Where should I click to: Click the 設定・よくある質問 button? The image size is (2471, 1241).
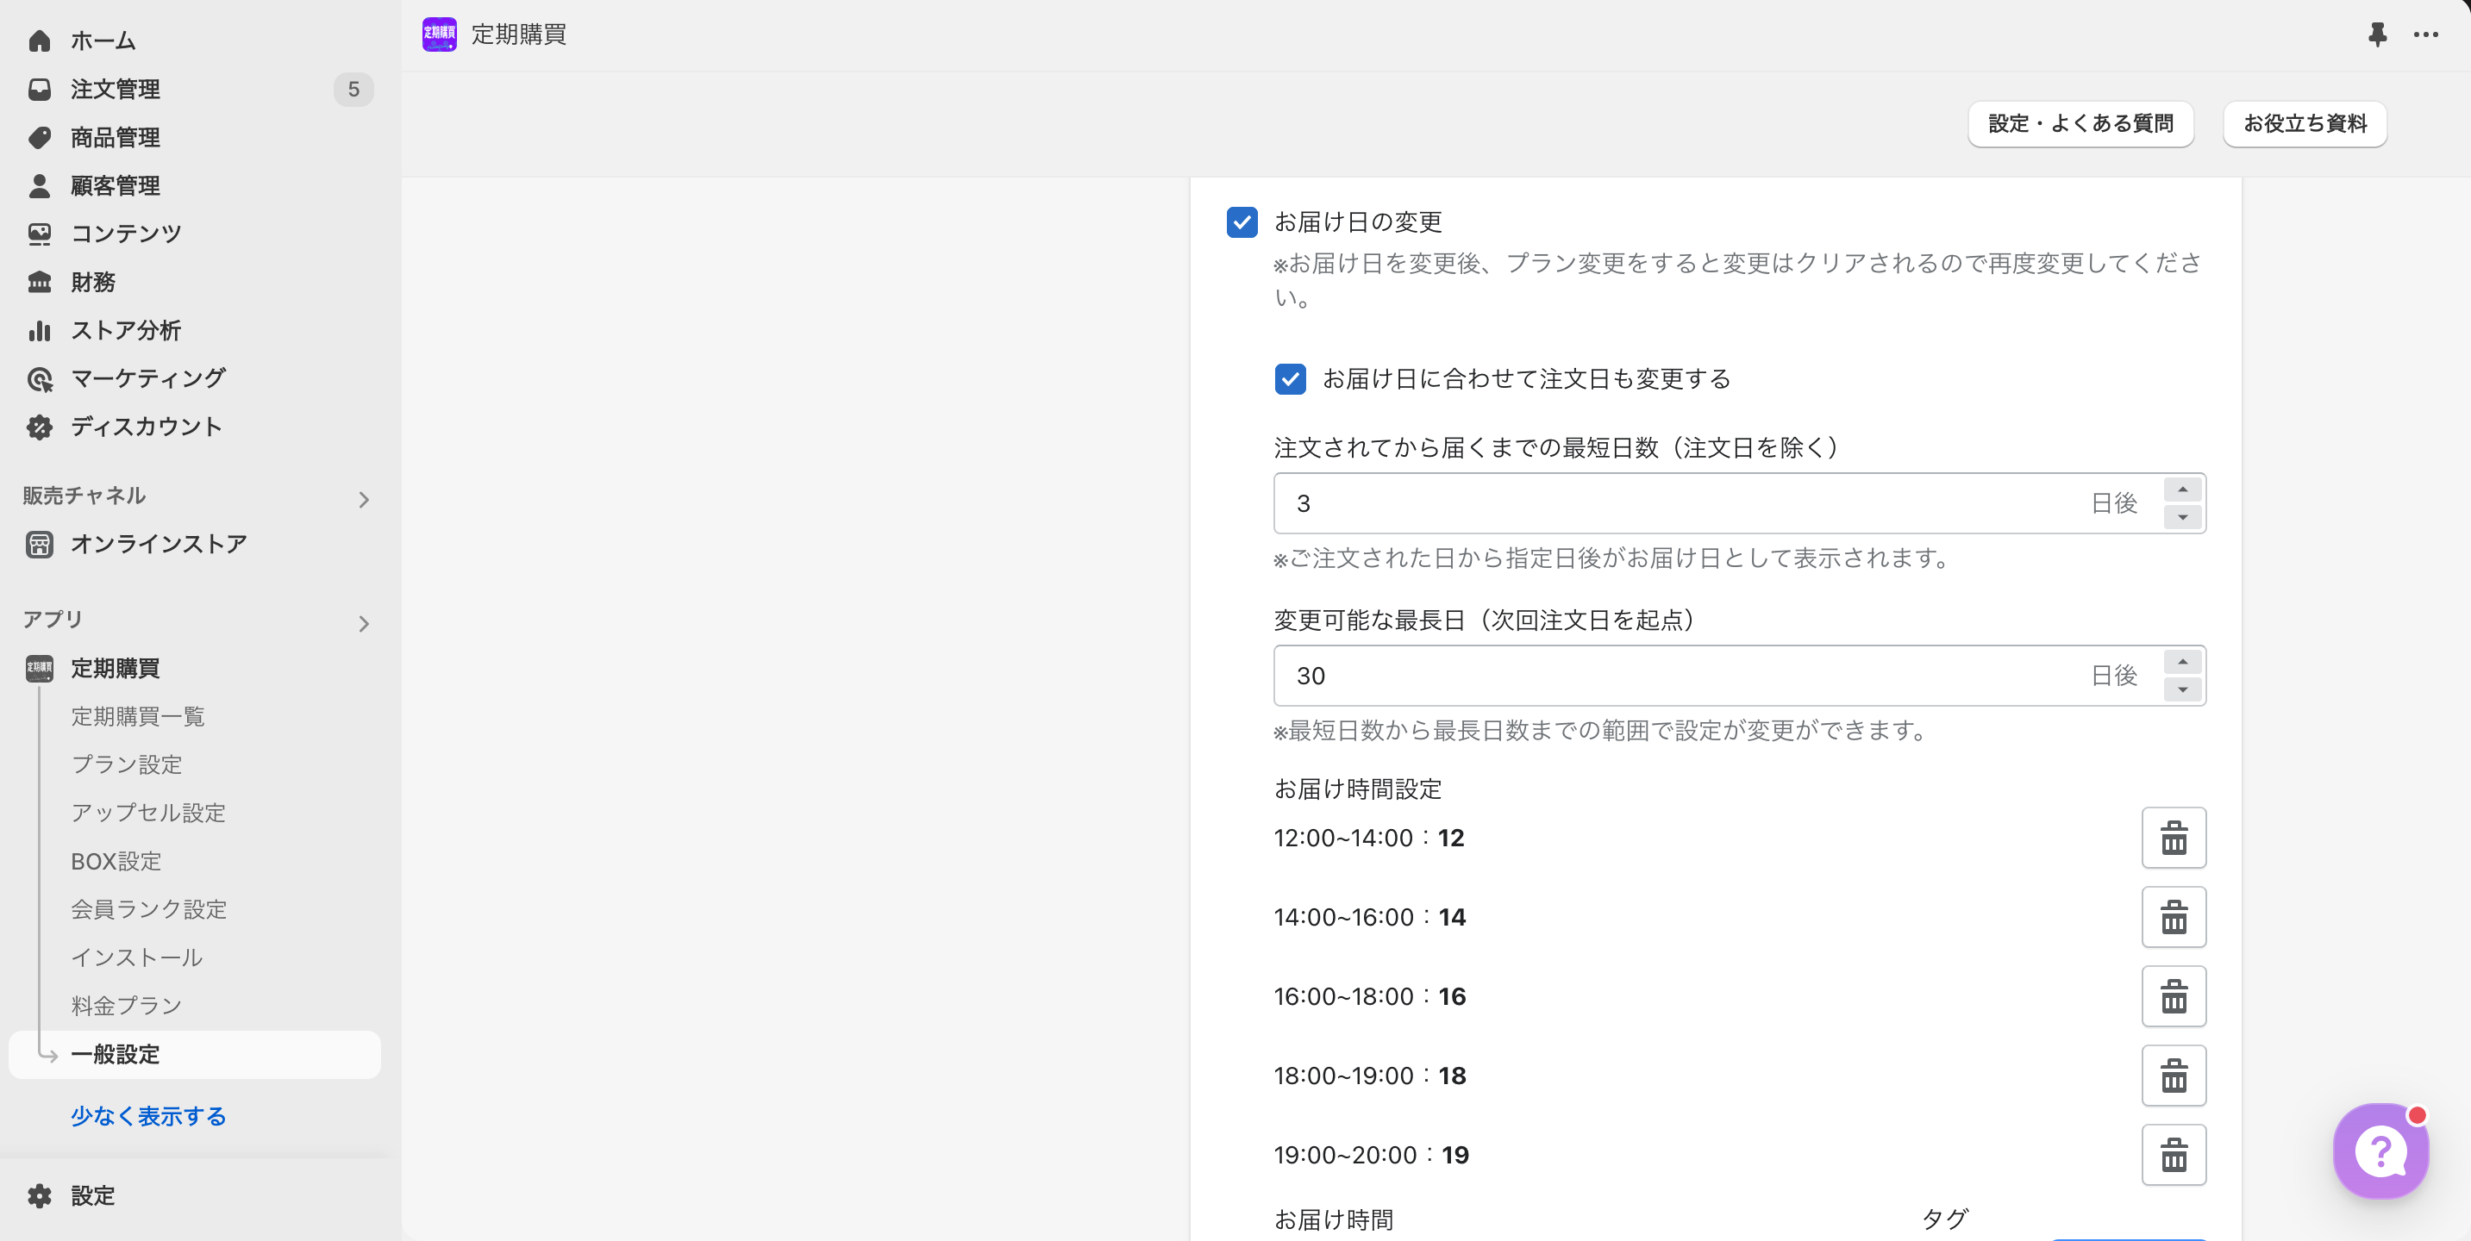[x=2080, y=124]
